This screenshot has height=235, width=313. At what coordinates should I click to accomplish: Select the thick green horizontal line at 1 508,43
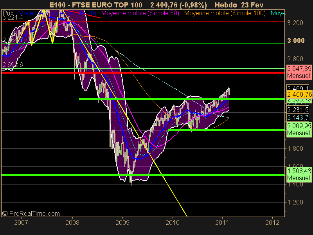(143, 175)
